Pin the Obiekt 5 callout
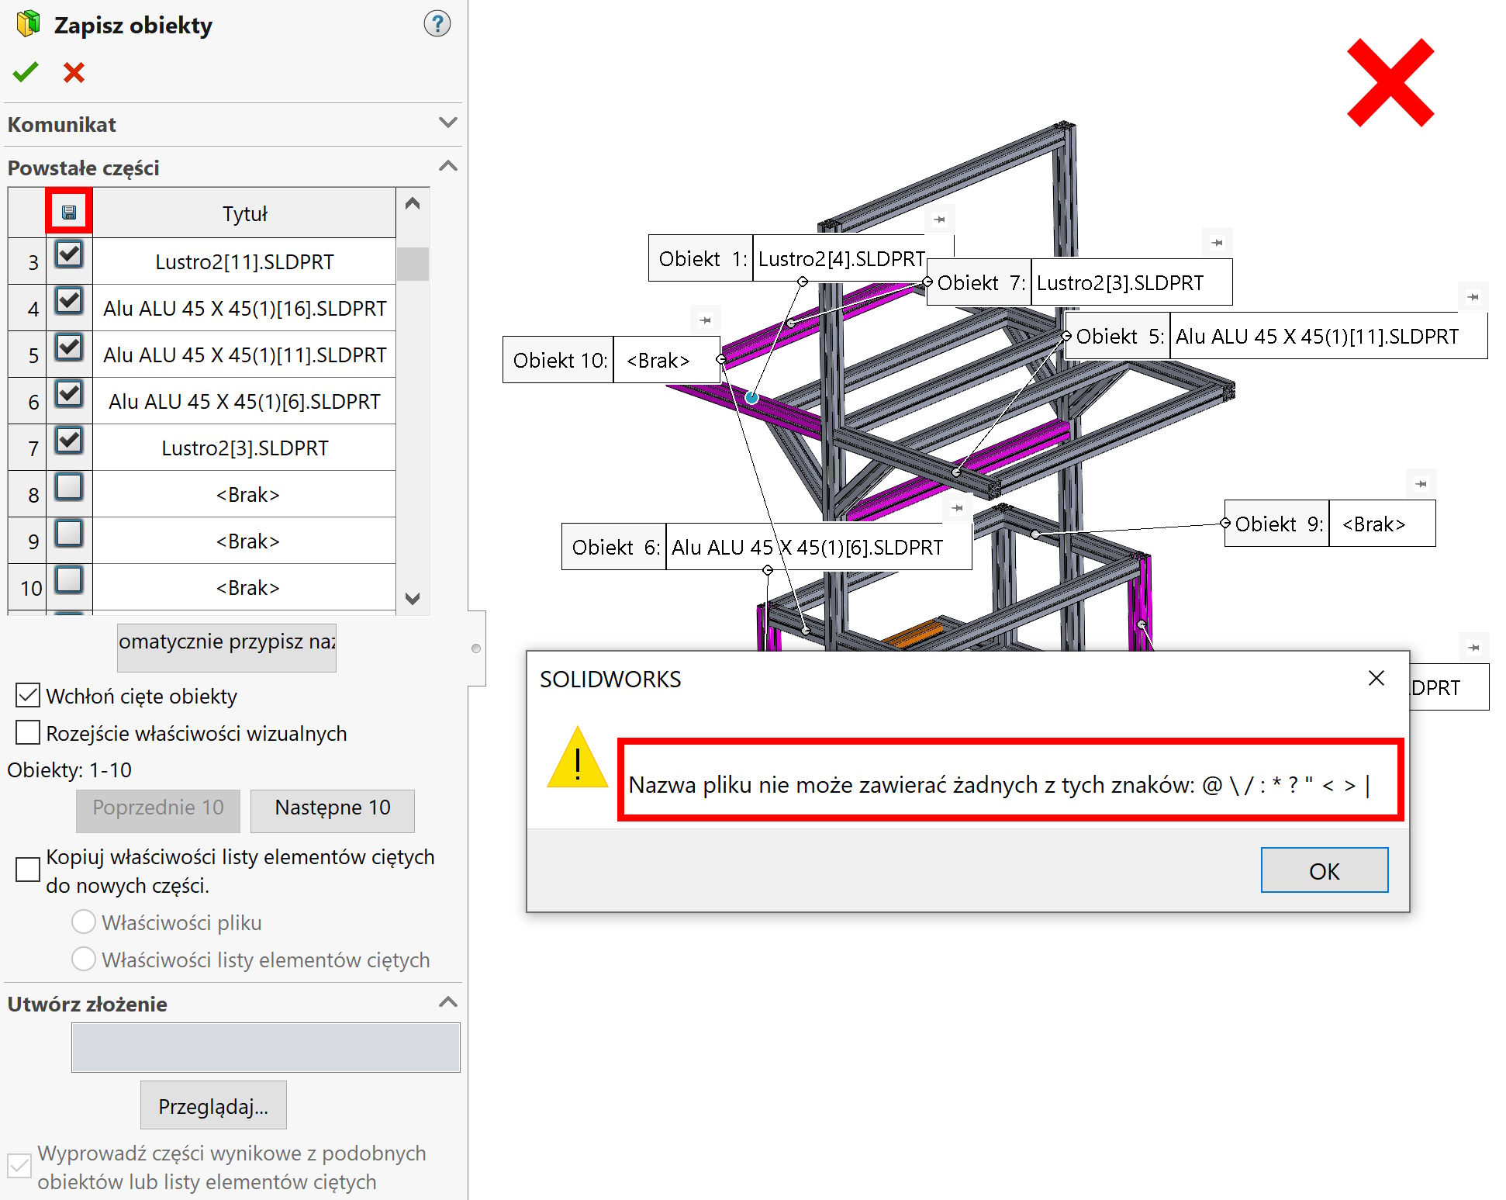1506x1200 pixels. tap(1473, 296)
